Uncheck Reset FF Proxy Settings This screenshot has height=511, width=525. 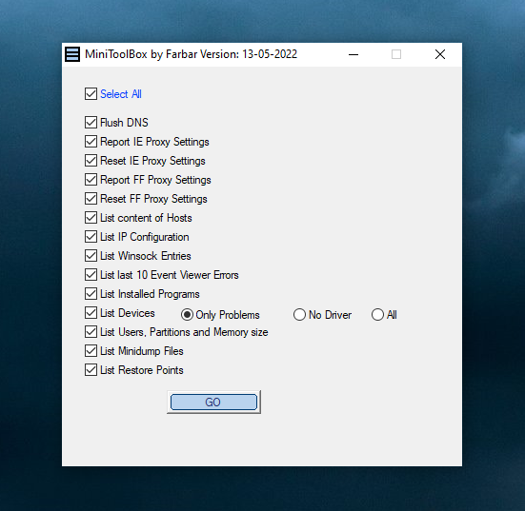coord(91,199)
